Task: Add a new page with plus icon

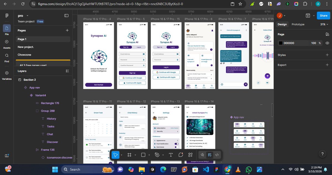Action: (67, 30)
